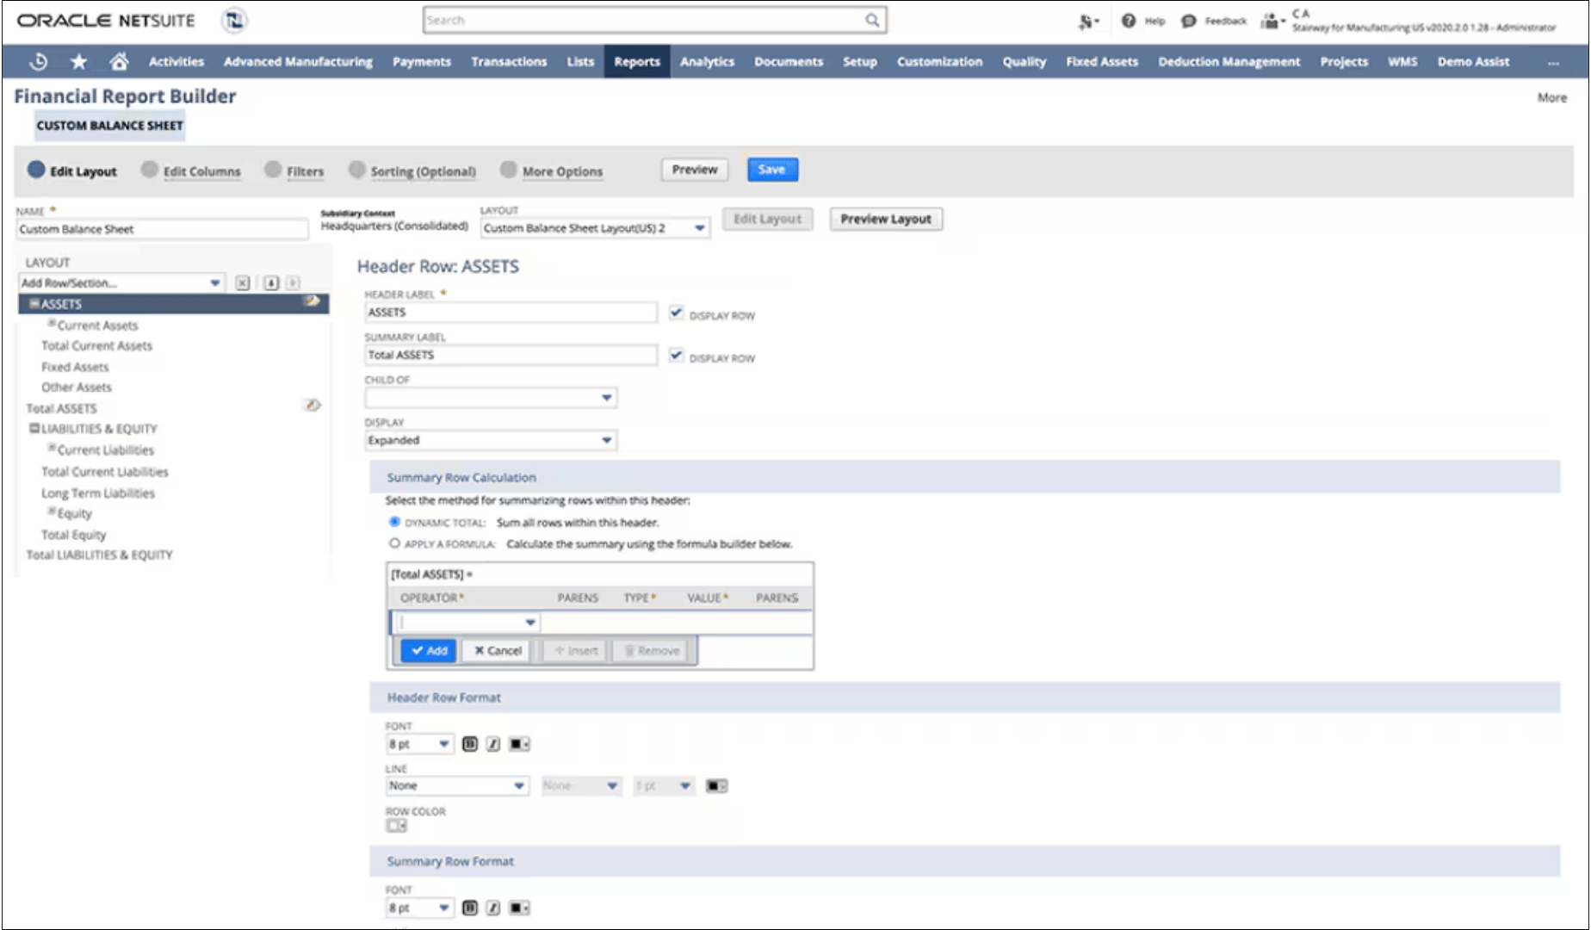
Task: Toggle bold formatting in Header Row Format
Action: click(x=469, y=743)
